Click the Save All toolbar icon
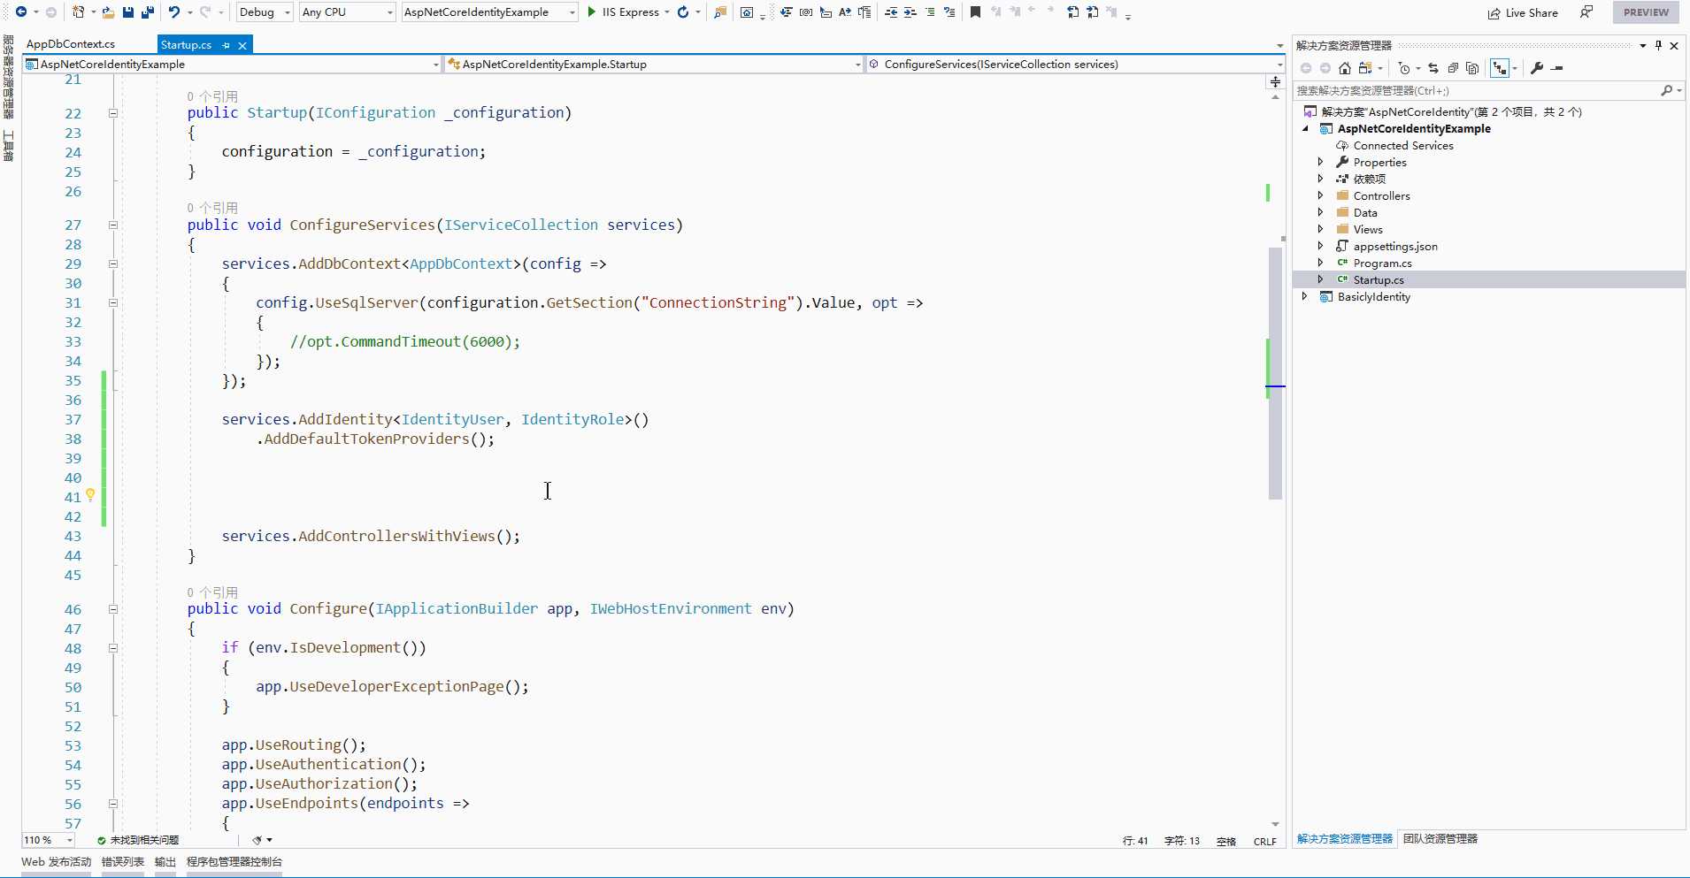The height and width of the screenshot is (878, 1690). coord(148,12)
